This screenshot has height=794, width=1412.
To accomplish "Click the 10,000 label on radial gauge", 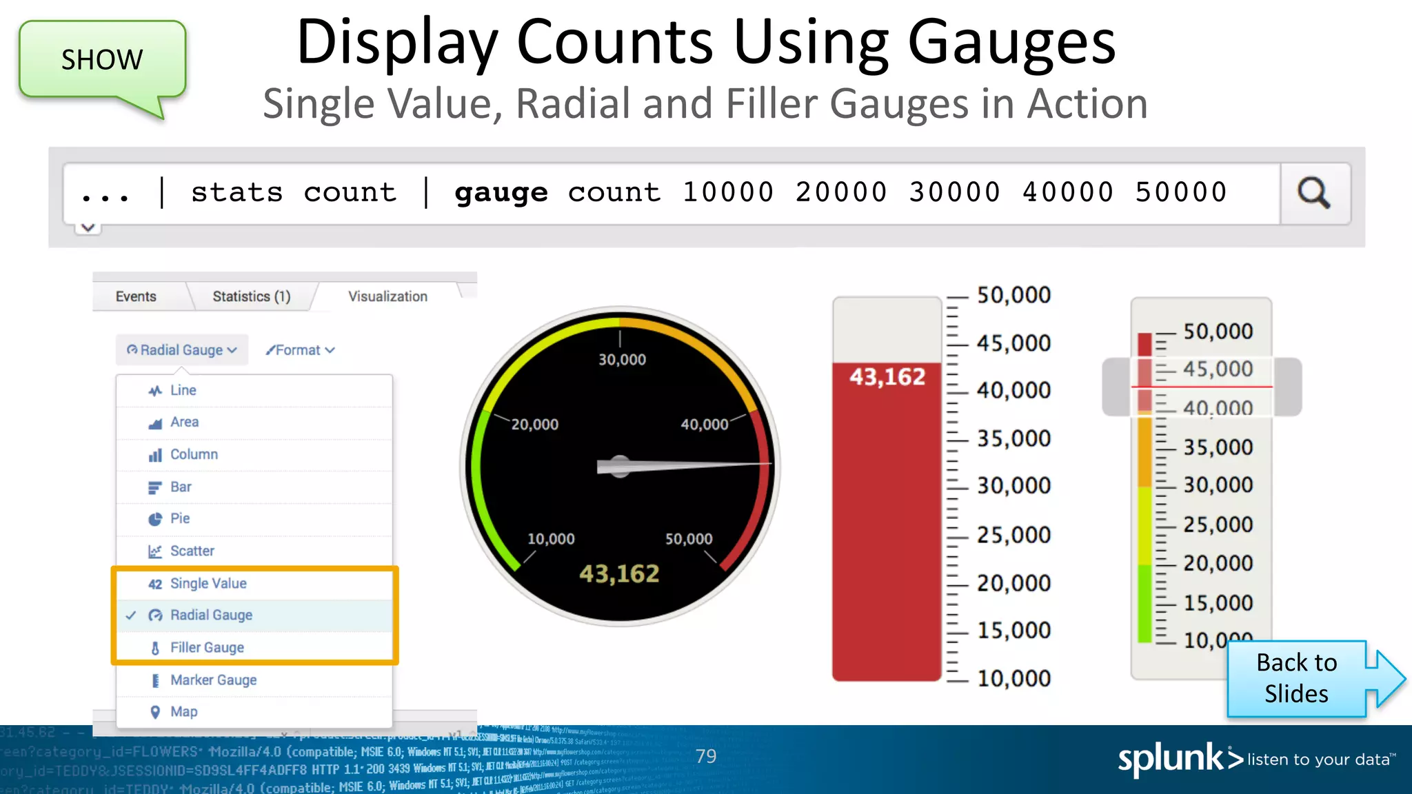I will pyautogui.click(x=551, y=539).
